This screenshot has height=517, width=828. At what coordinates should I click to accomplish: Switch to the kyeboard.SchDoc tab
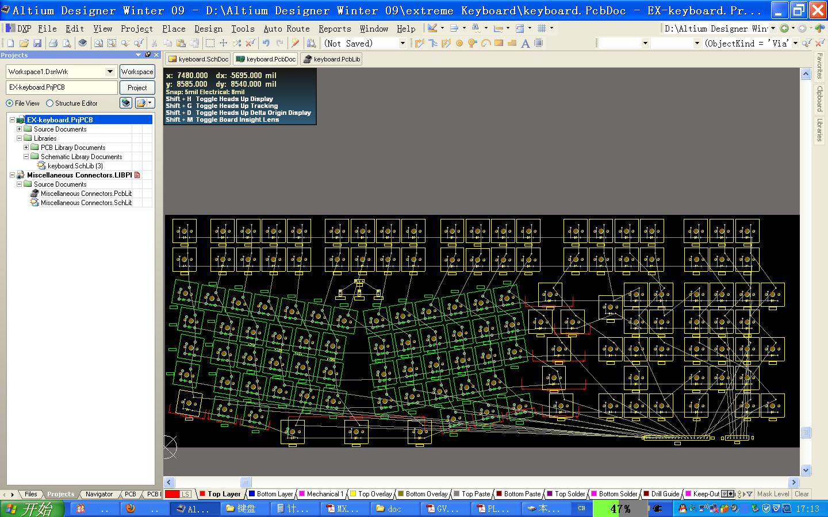(198, 59)
